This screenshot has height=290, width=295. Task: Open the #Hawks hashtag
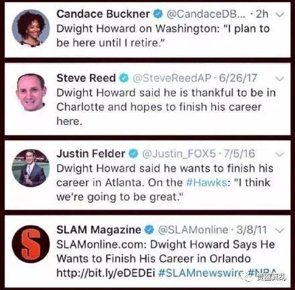(206, 183)
